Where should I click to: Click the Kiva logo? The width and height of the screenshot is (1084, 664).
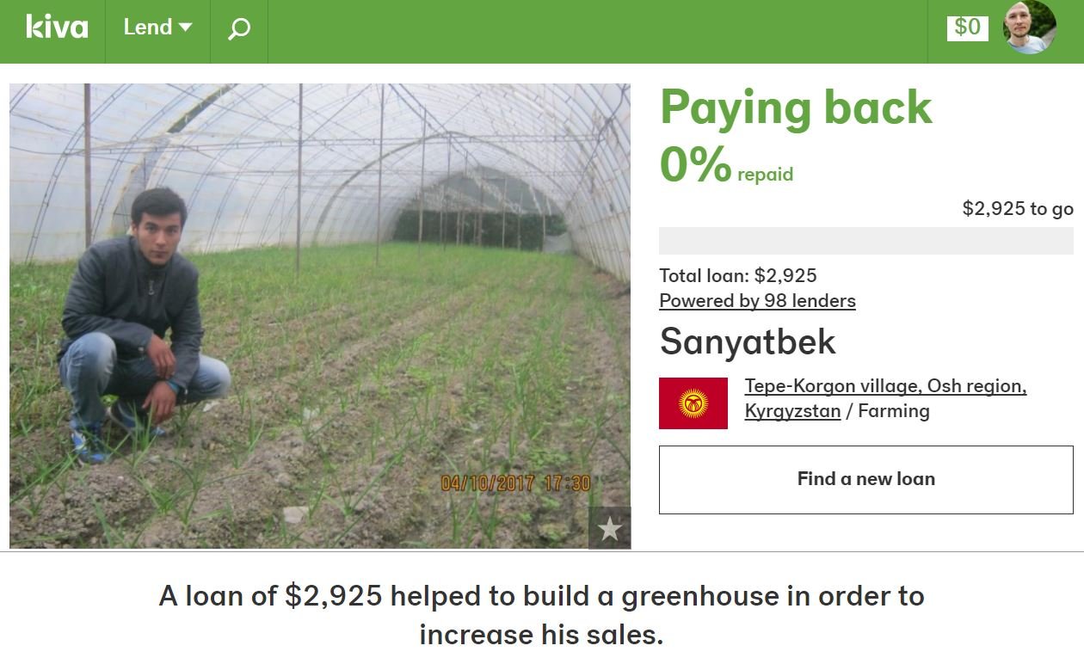click(x=57, y=28)
